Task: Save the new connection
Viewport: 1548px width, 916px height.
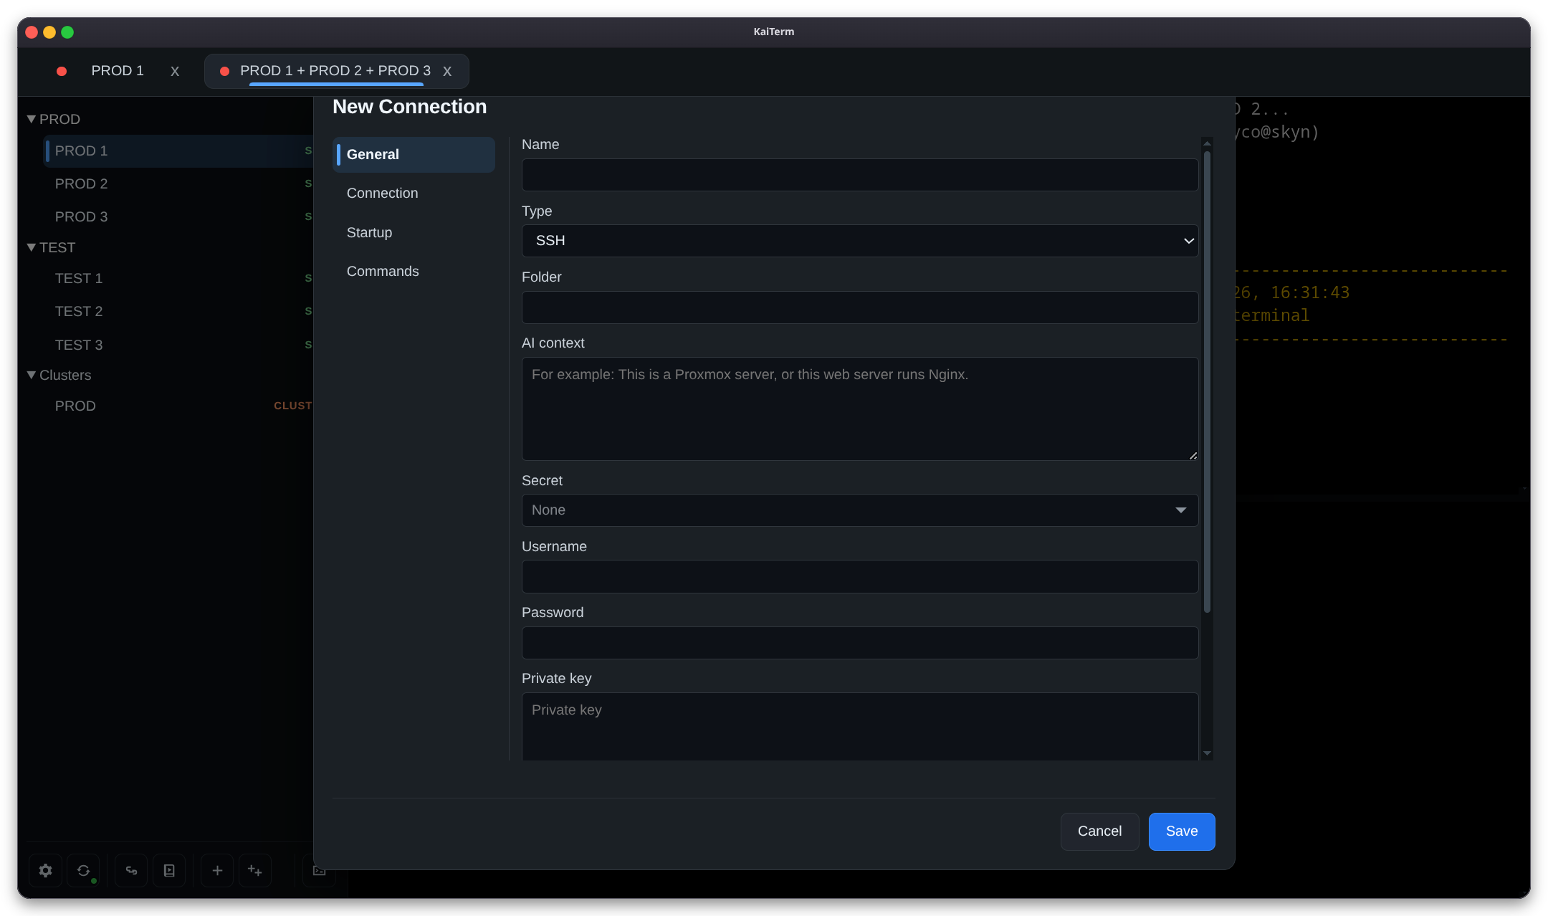Action: [x=1182, y=831]
